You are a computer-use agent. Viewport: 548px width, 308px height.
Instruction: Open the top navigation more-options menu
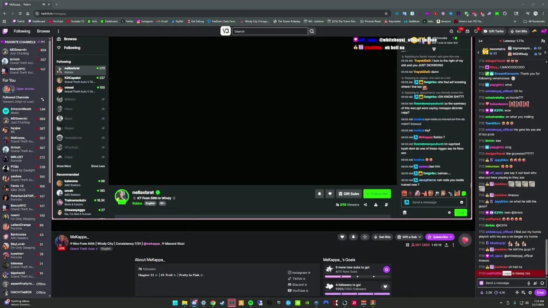(58, 31)
